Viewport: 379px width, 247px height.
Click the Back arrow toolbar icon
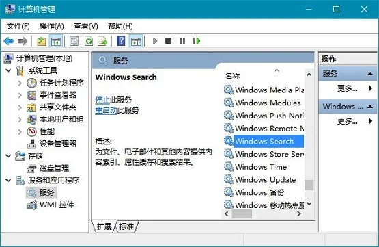[9, 41]
